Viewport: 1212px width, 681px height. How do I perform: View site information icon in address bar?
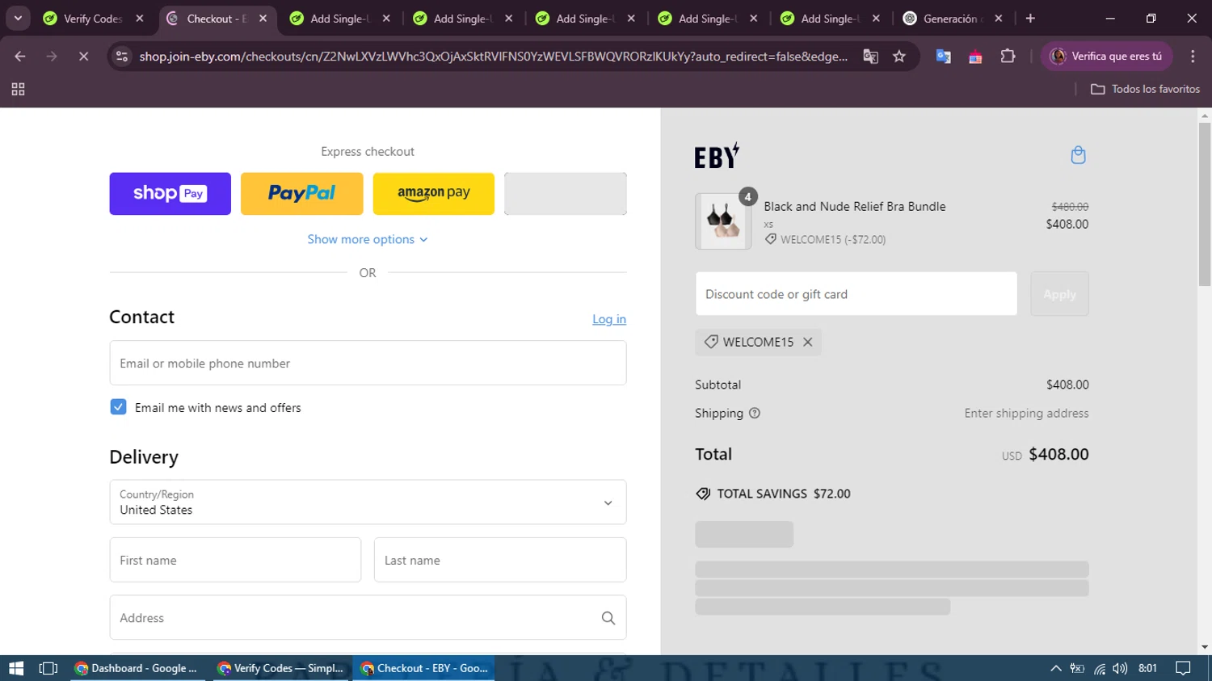coord(122,56)
